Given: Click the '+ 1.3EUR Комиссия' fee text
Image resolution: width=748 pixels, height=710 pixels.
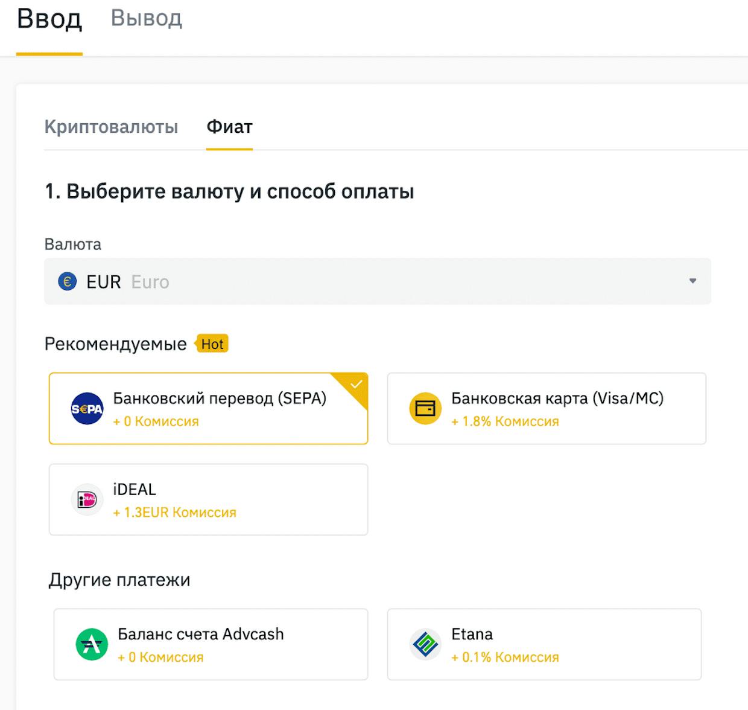Looking at the screenshot, I should tap(174, 513).
